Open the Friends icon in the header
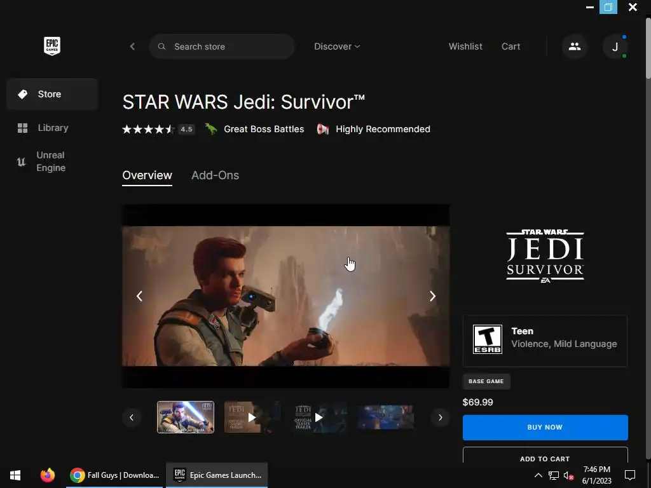The image size is (651, 488). tap(575, 46)
